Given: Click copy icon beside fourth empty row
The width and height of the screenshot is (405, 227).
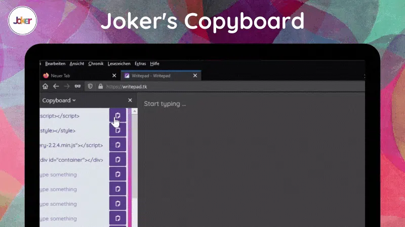Looking at the screenshot, I should (x=117, y=218).
